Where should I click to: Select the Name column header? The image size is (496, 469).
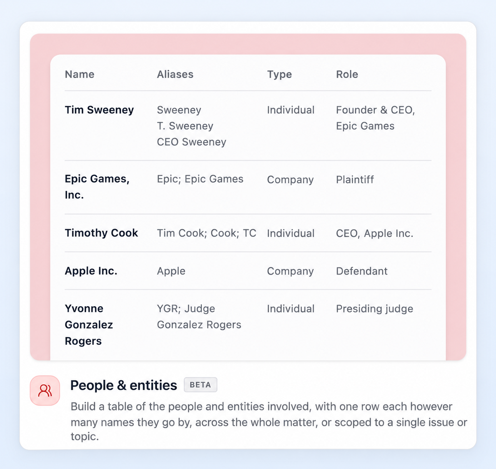(x=79, y=74)
